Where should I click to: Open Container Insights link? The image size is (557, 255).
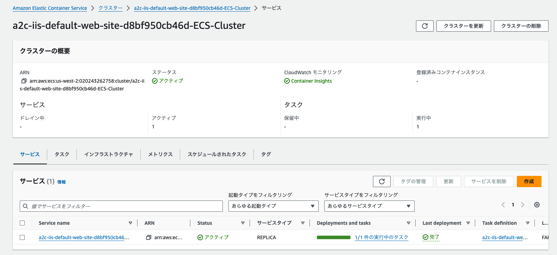point(311,81)
